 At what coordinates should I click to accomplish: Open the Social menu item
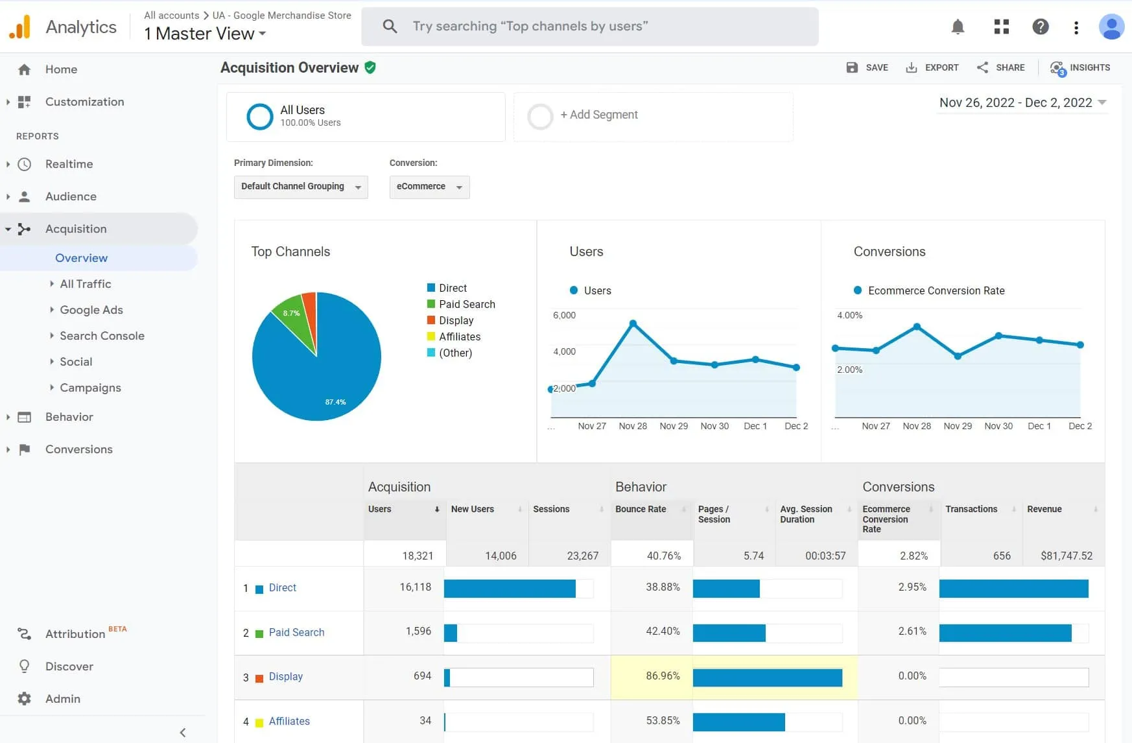[76, 362]
